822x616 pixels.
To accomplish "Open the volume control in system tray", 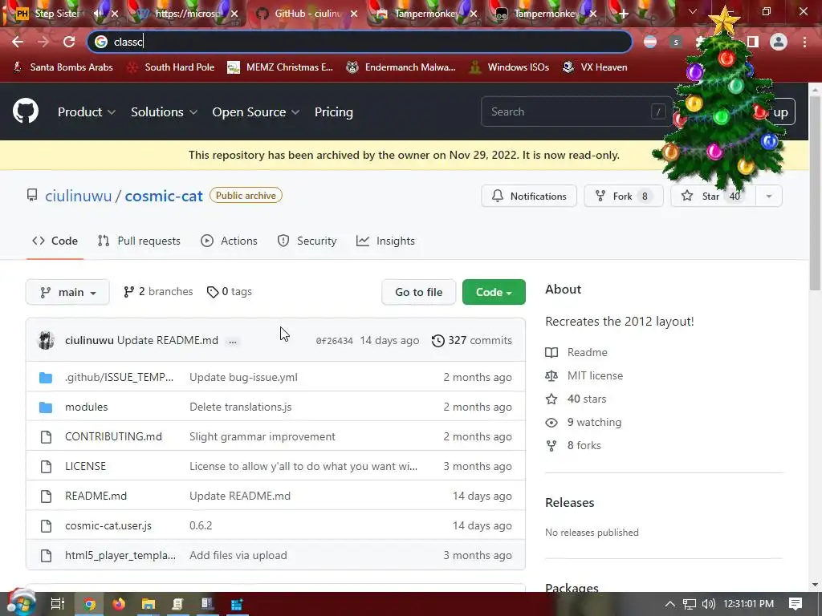I will (708, 604).
